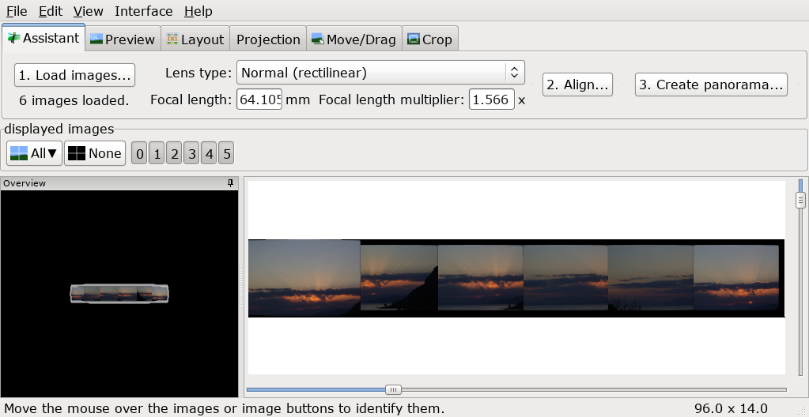Click the rightmost sunset image in preview

736,278
